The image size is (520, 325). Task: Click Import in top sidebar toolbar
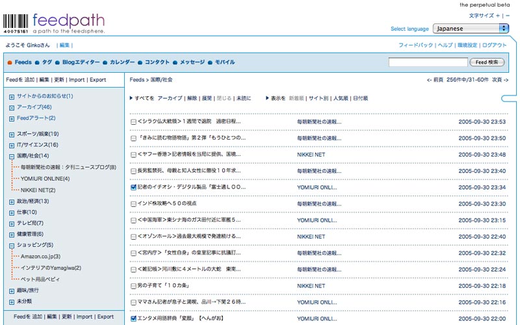coord(77,79)
